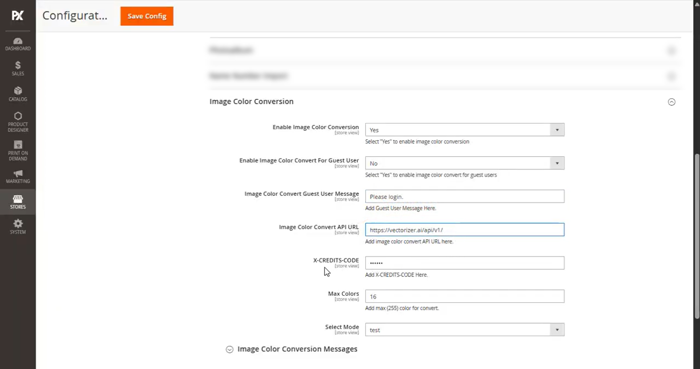Focus the Guest User Message field
The image size is (700, 369).
click(x=465, y=196)
